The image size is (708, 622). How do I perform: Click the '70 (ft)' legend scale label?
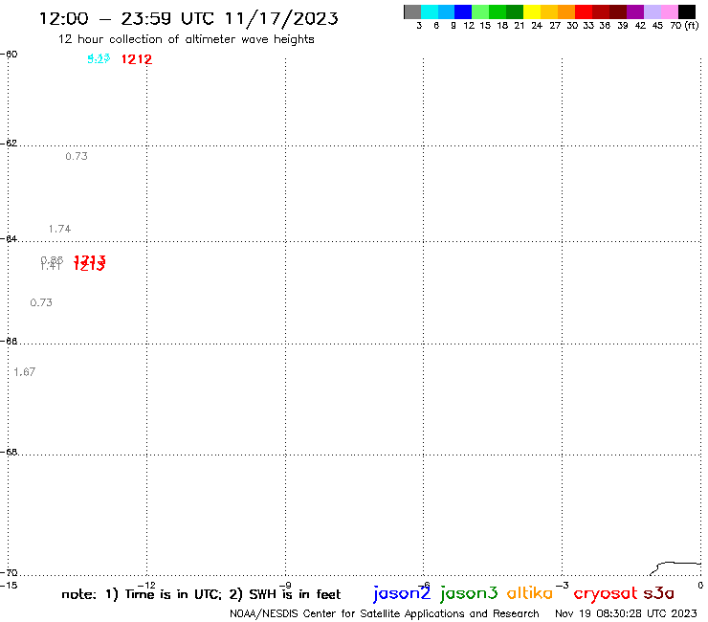click(684, 26)
